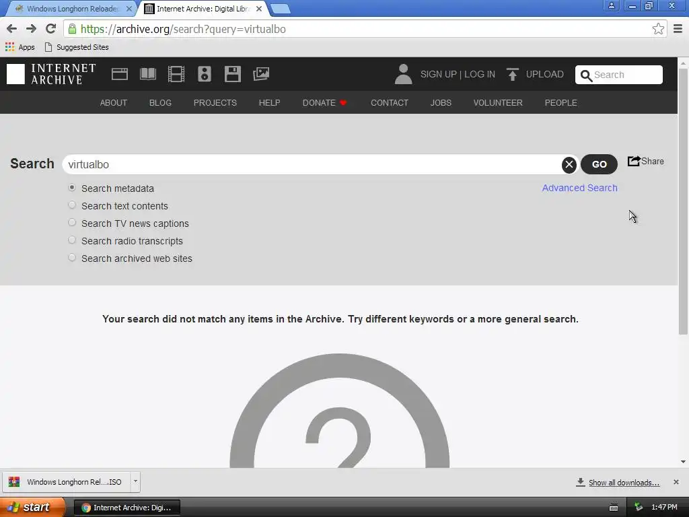Select Search metadata radio button
This screenshot has height=517, width=689.
(x=72, y=188)
